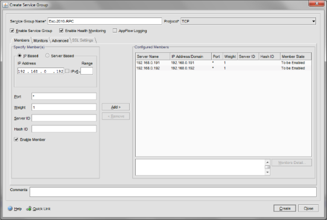Click the < Remove button
327x220 pixels.
116,116
